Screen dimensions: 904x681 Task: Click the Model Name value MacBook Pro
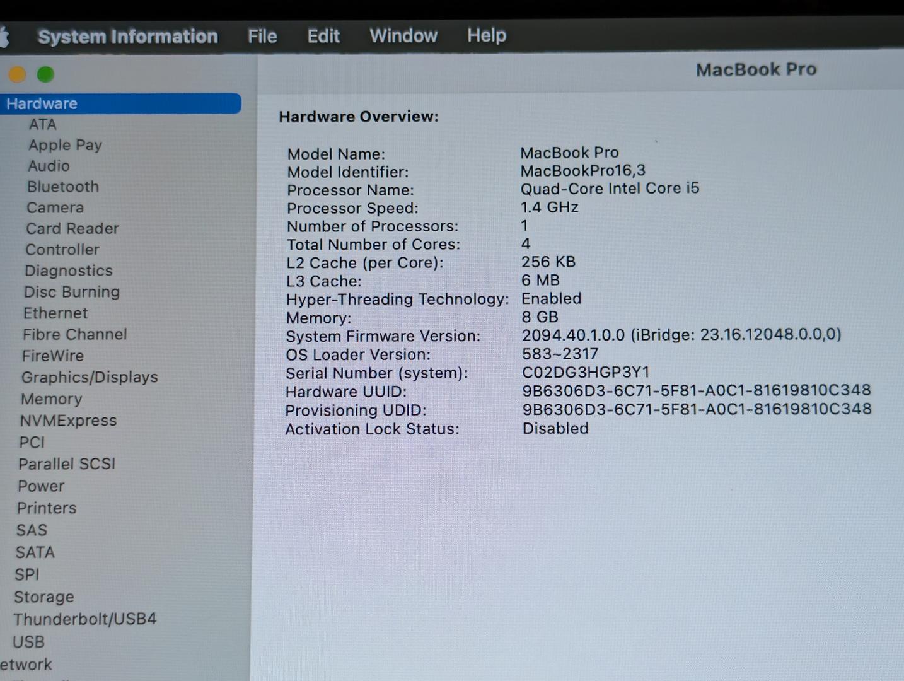coord(569,153)
